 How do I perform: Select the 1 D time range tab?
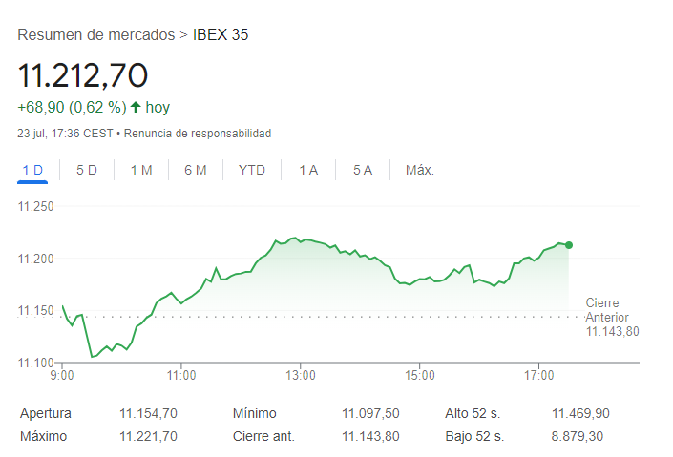tap(32, 170)
